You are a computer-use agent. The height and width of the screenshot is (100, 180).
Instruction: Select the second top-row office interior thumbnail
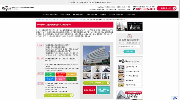tap(96, 69)
